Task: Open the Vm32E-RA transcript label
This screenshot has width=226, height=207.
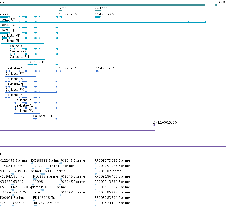Action: [68, 14]
